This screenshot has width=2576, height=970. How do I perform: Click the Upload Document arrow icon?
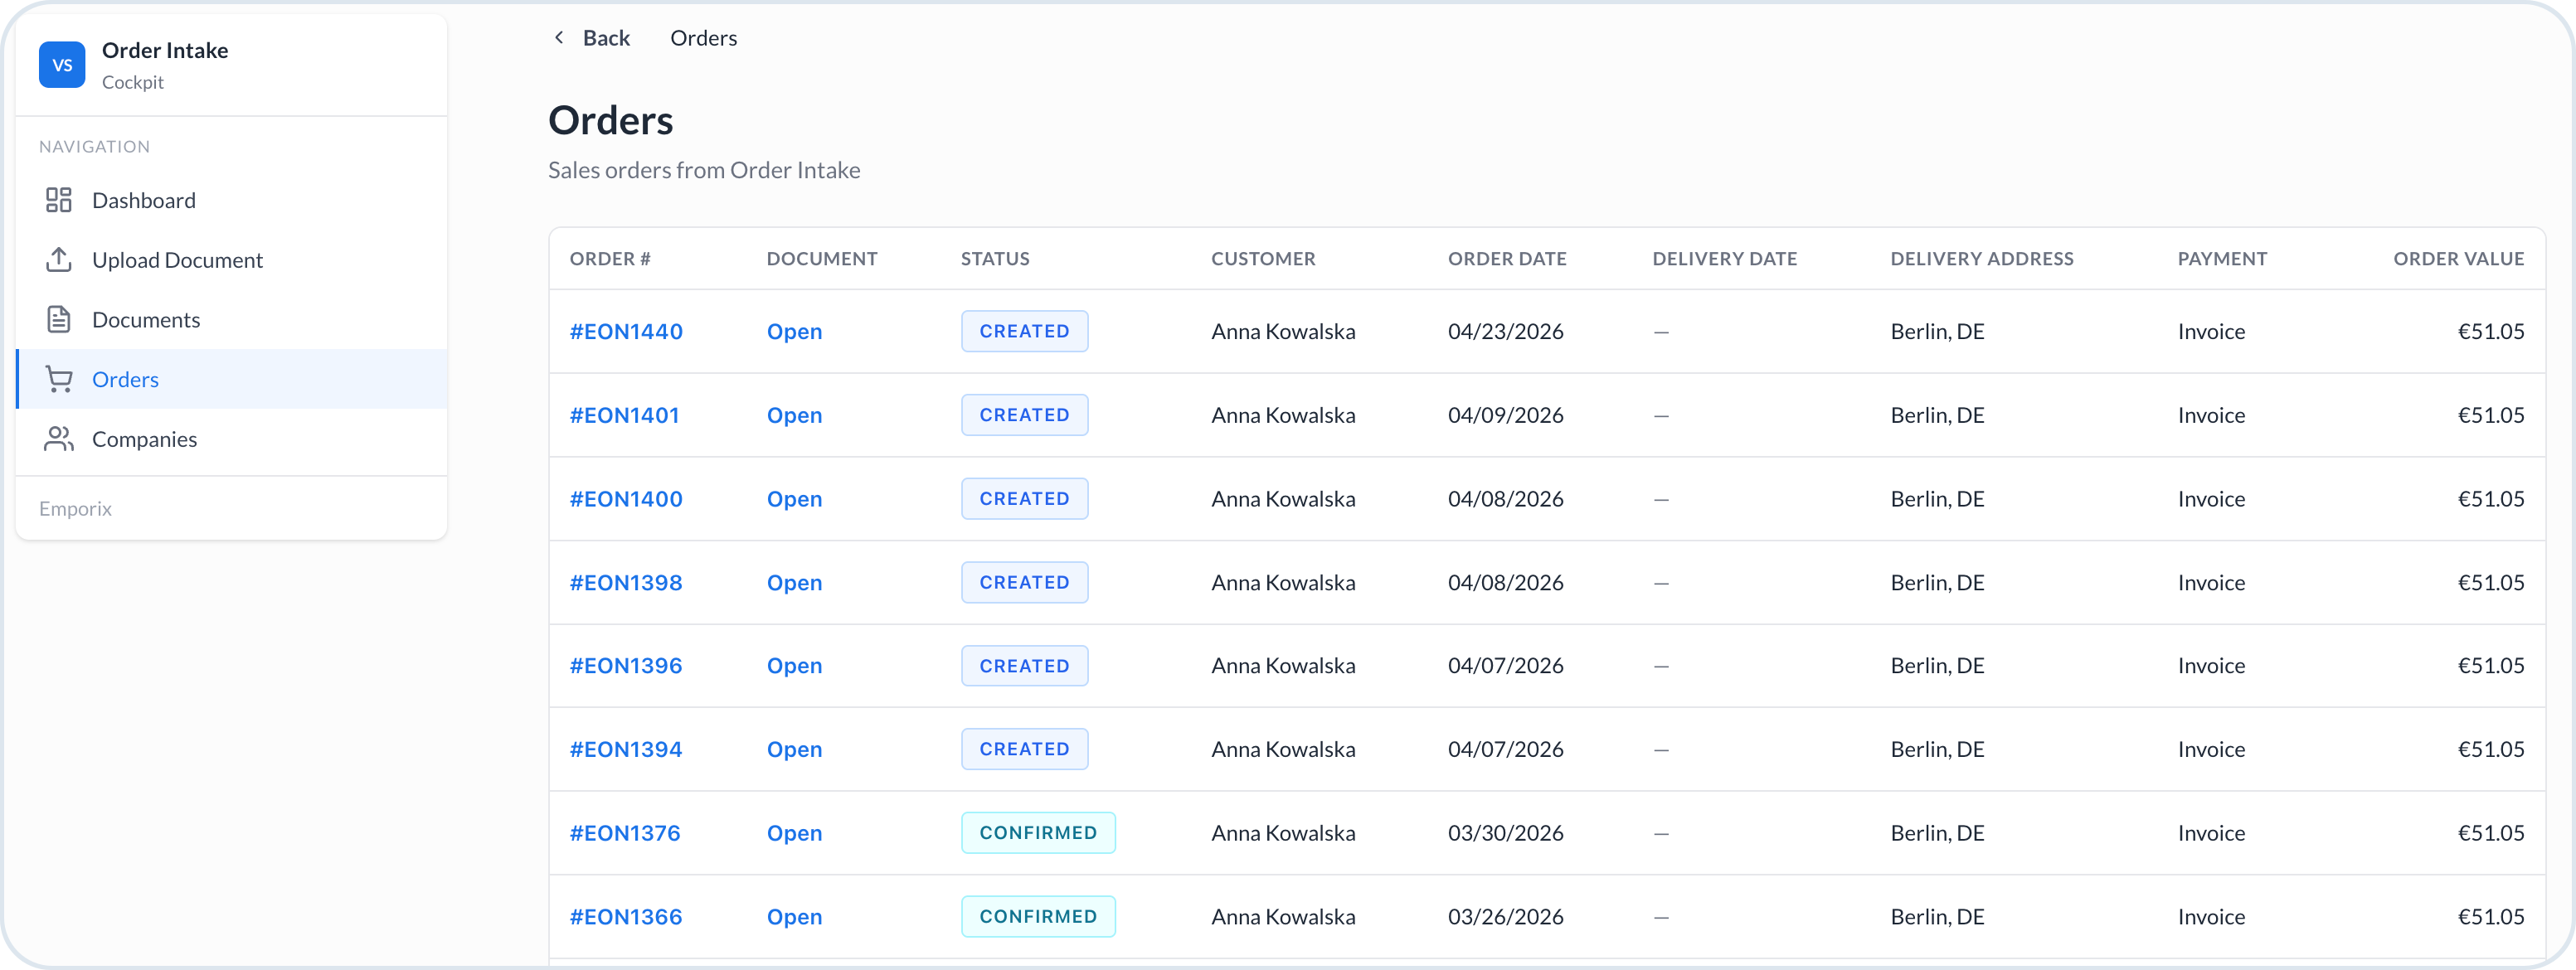59,260
